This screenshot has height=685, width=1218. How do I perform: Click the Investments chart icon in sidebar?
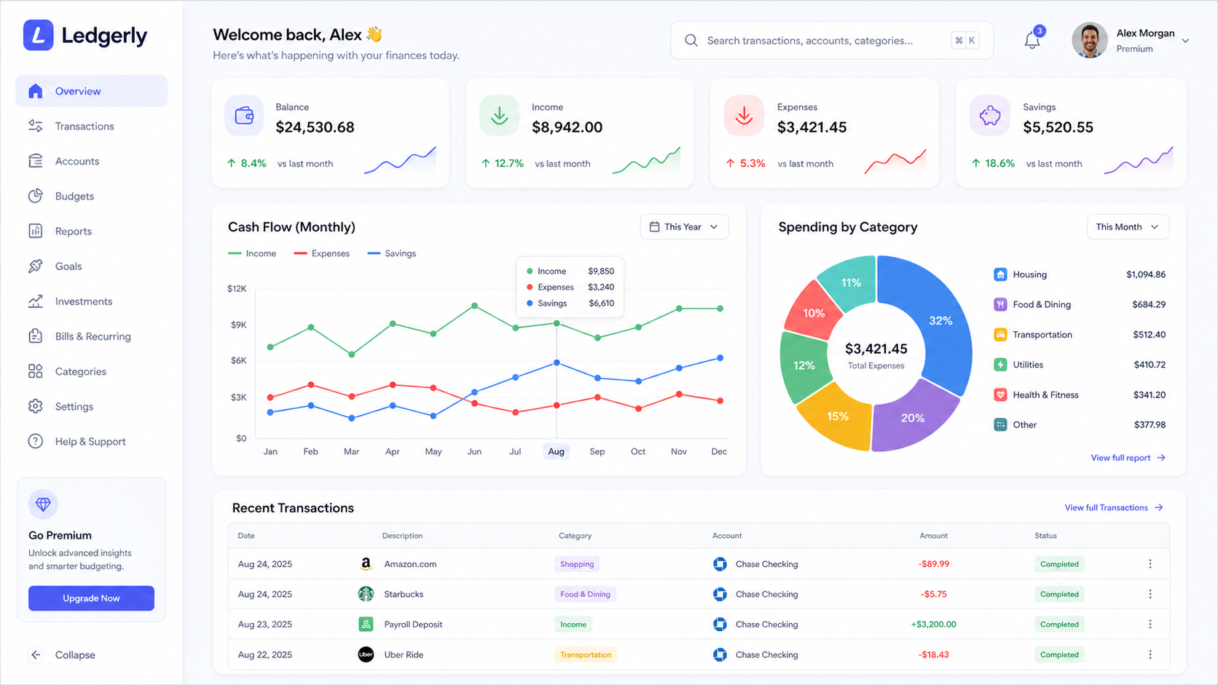pos(35,301)
